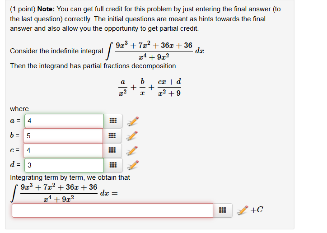The height and width of the screenshot is (233, 327).
Task: Click the grid icon beside answer a
Action: (x=113, y=121)
